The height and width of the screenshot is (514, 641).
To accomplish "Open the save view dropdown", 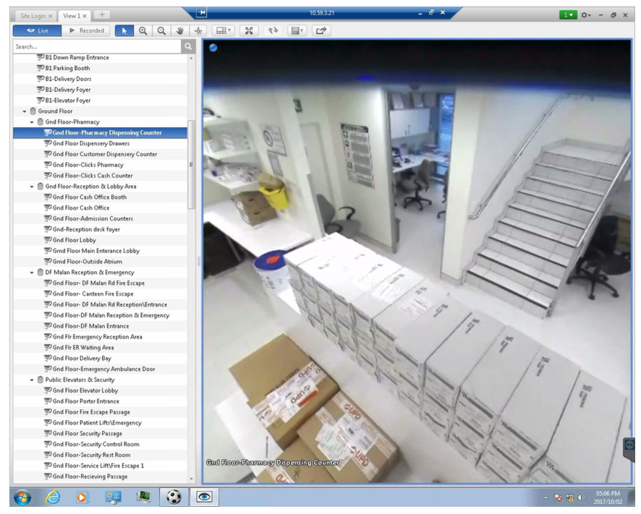I will [x=297, y=30].
